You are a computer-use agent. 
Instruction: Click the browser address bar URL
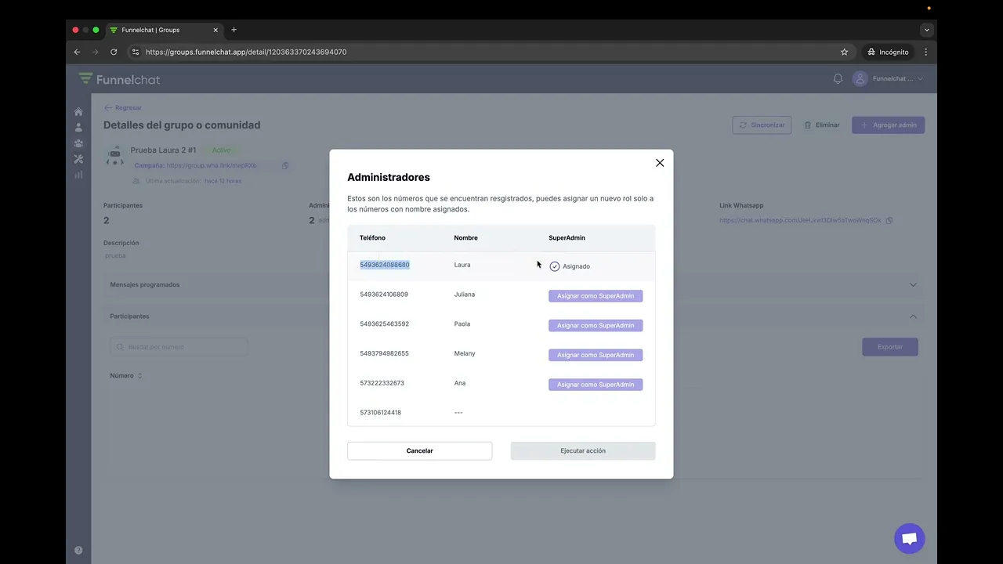coord(246,52)
